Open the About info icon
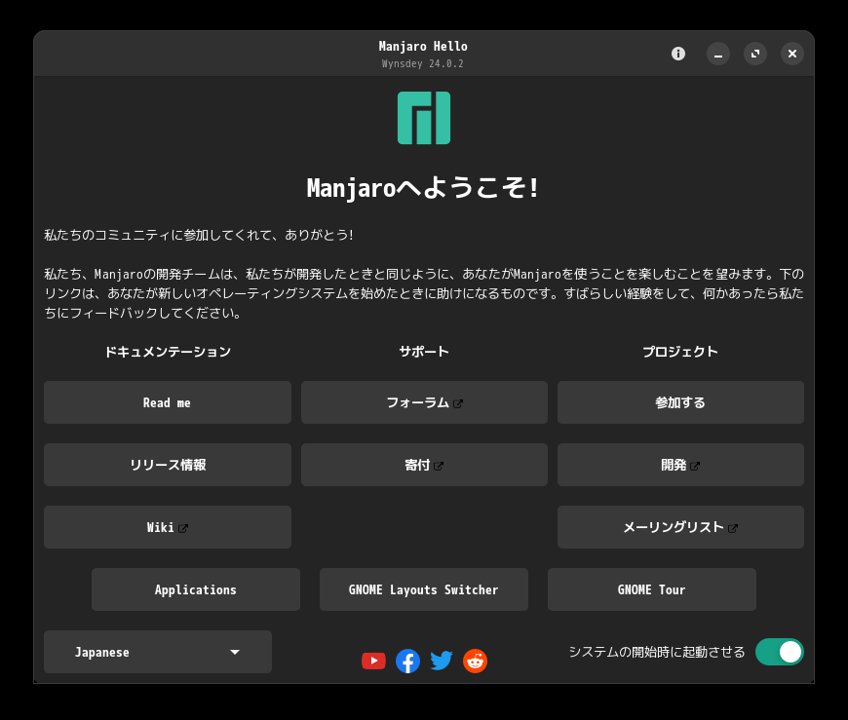 pos(678,54)
